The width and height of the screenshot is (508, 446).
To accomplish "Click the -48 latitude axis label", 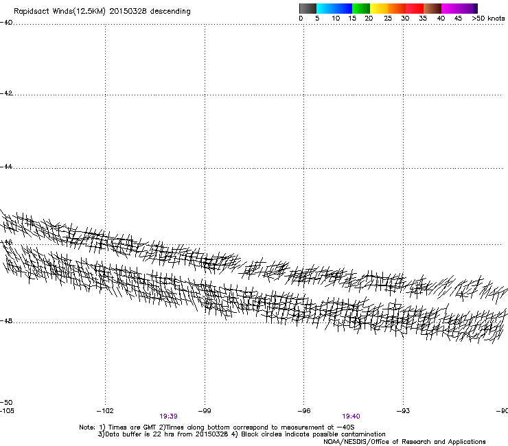I will point(6,320).
